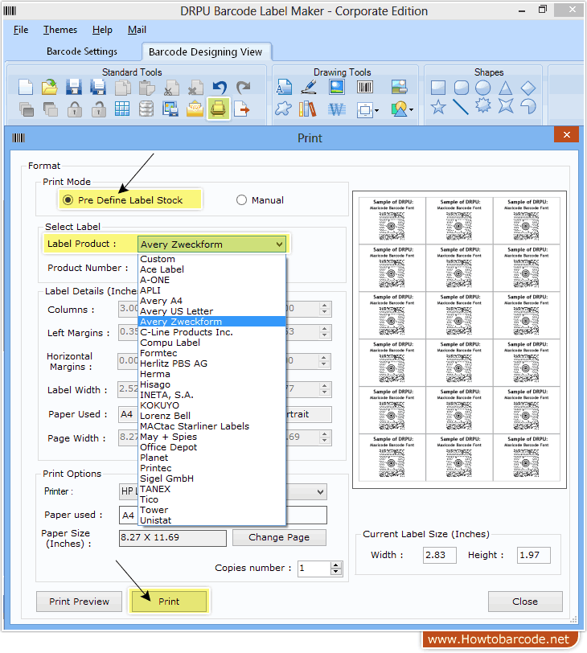The width and height of the screenshot is (587, 653).
Task: Select the Picture drawing tool
Action: [337, 88]
